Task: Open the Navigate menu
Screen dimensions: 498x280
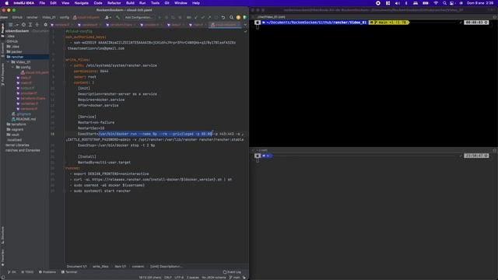Action: point(81,3)
